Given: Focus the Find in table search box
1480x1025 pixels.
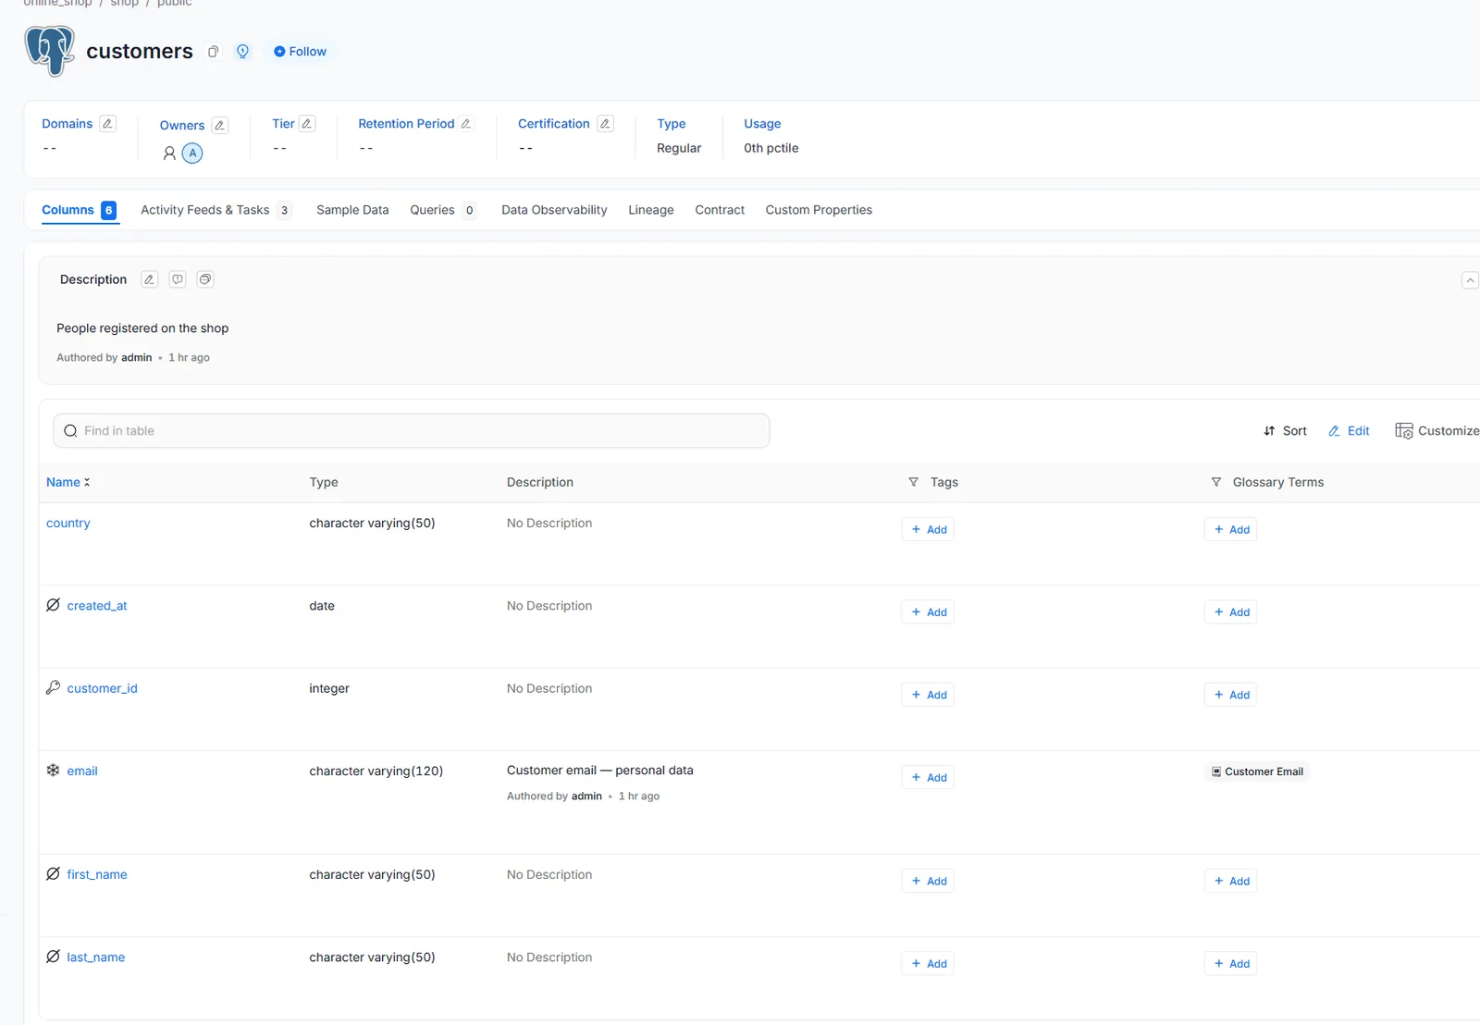Looking at the screenshot, I should coord(412,431).
